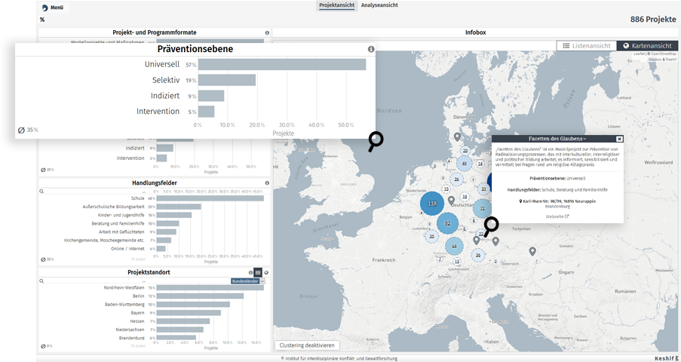Open the 13 projects map cluster
Viewport: 681px width, 362px height.
pos(457,262)
